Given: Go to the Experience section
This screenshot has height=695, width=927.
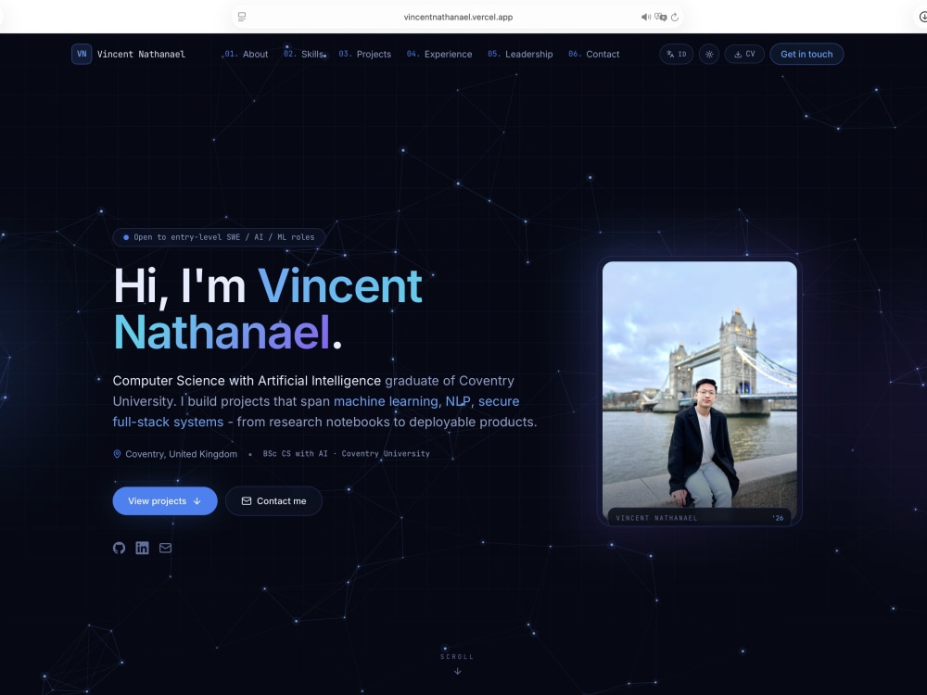Looking at the screenshot, I should pyautogui.click(x=439, y=54).
